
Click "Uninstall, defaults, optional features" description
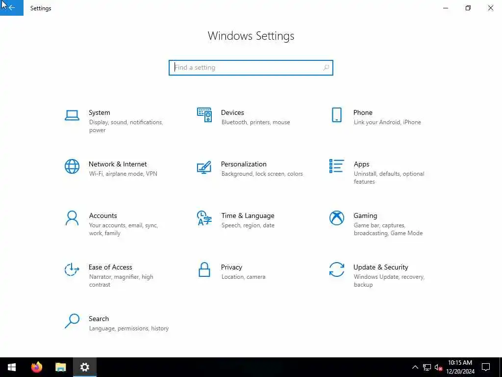(x=389, y=178)
